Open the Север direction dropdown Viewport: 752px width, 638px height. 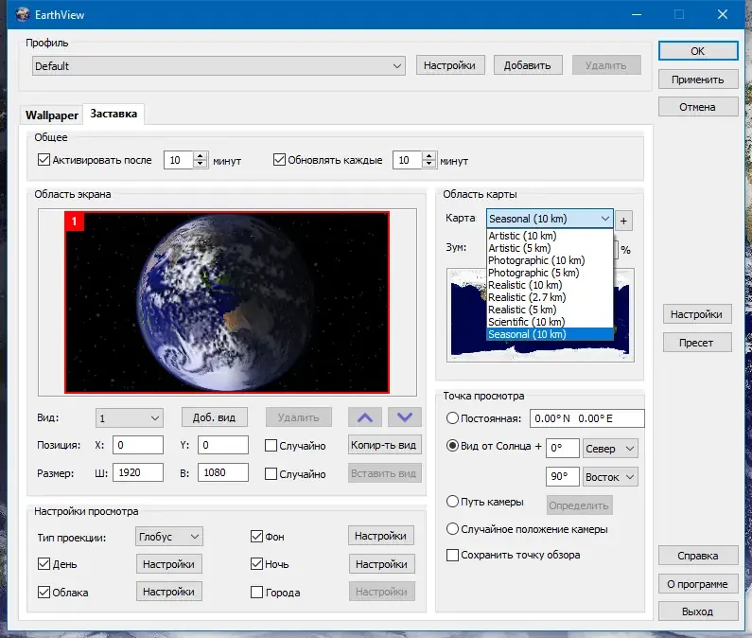click(610, 448)
